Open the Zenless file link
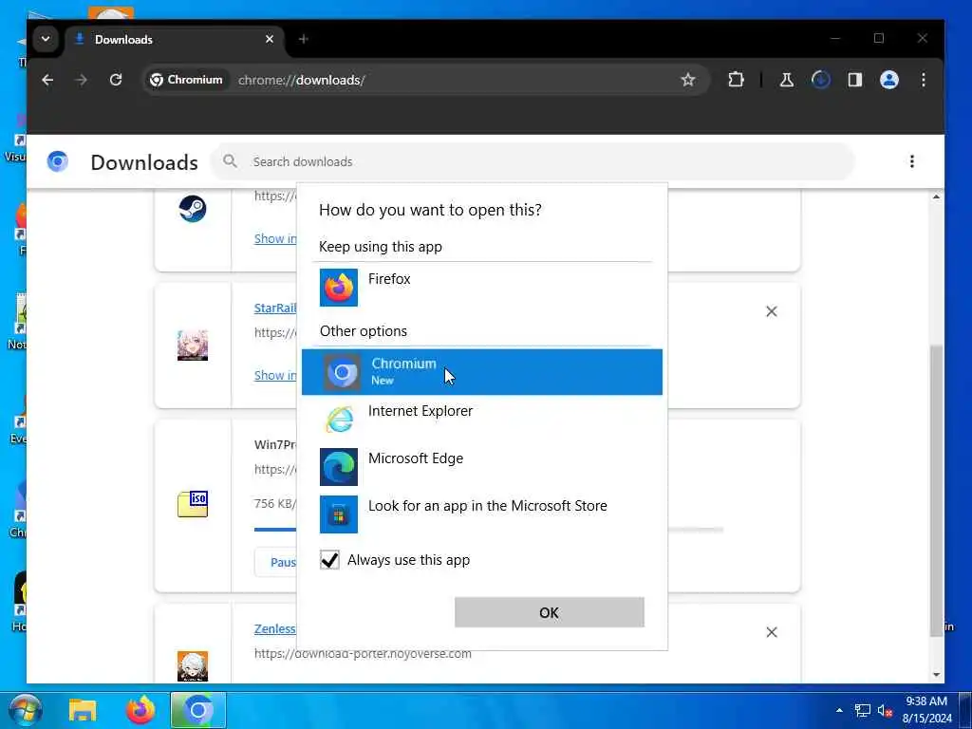972x729 pixels. tap(274, 628)
